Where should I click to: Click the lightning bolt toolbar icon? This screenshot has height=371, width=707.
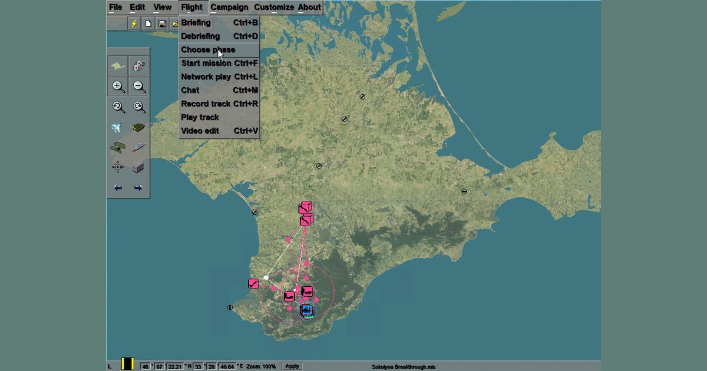tap(134, 24)
